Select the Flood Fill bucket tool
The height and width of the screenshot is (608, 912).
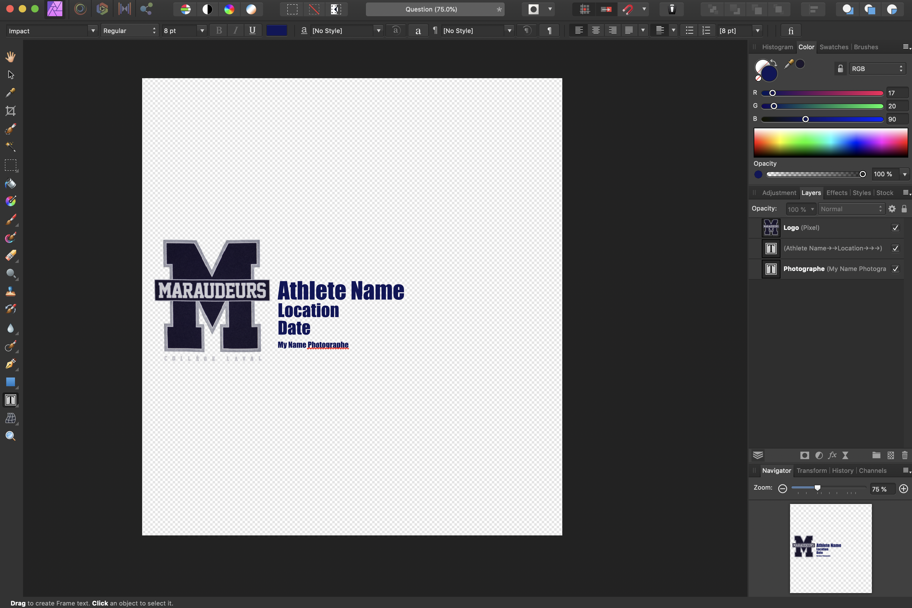pyautogui.click(x=11, y=183)
